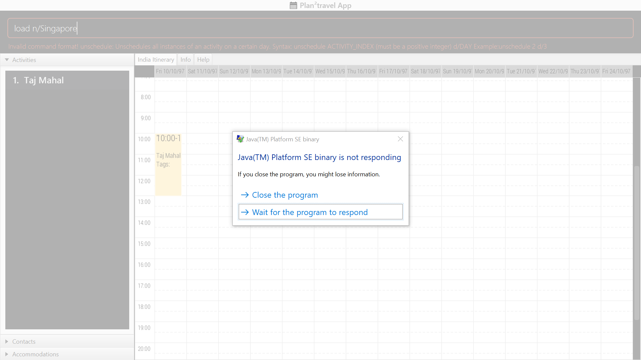The width and height of the screenshot is (641, 360).
Task: Click the Fri 17/10/97 column header
Action: [393, 71]
